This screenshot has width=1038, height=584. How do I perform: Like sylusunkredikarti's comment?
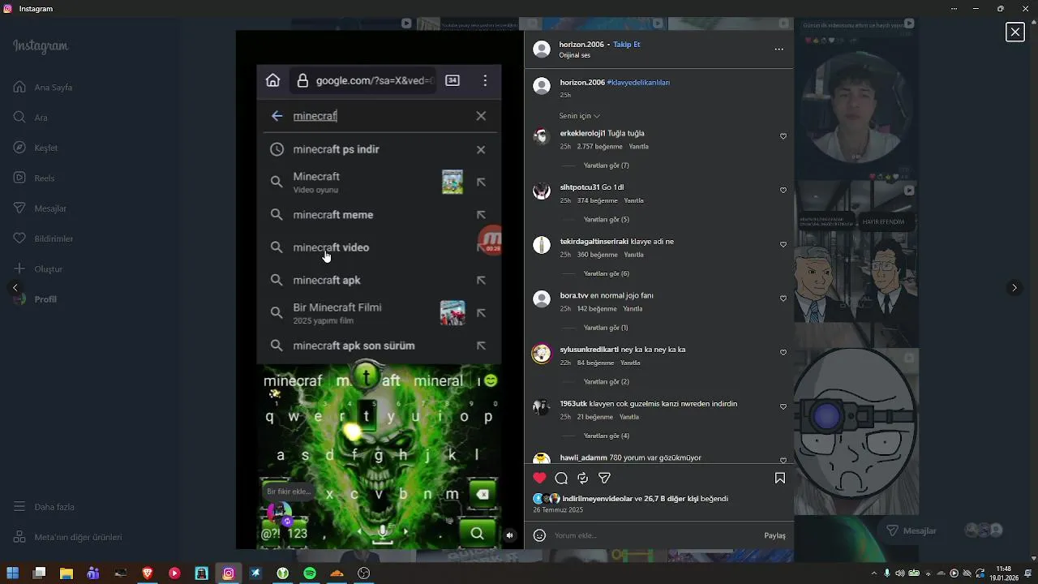click(783, 353)
